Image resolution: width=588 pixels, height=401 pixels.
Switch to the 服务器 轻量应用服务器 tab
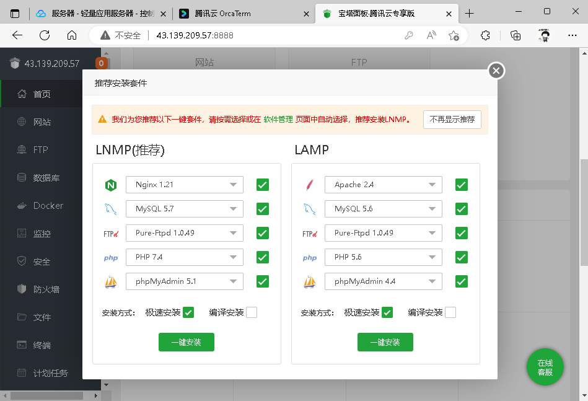[x=101, y=14]
